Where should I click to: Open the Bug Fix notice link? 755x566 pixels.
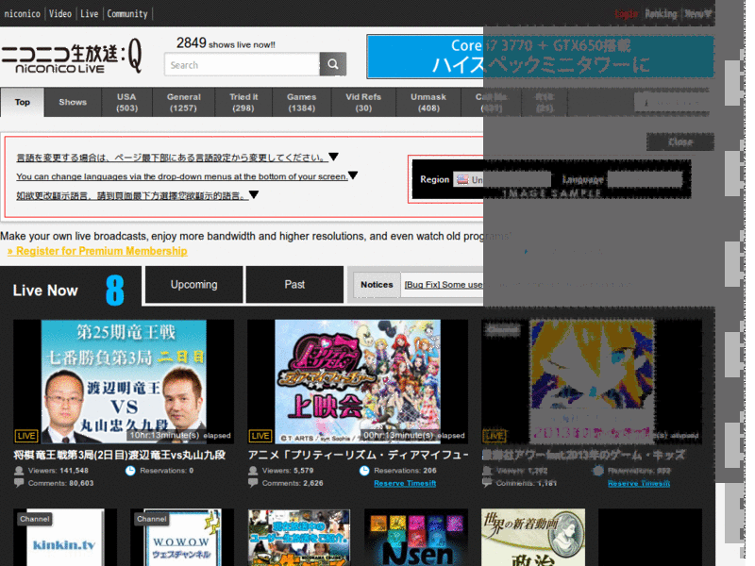[444, 285]
